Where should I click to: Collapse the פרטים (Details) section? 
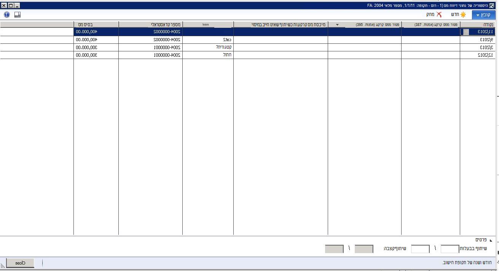491,240
